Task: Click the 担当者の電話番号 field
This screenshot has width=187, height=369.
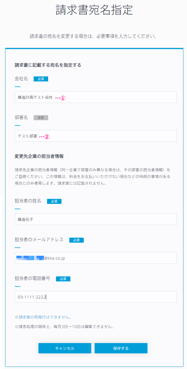Action: pyautogui.click(x=95, y=297)
